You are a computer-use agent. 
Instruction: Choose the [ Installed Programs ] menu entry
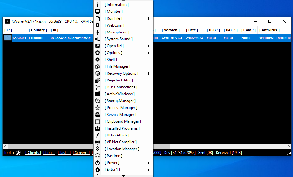pyautogui.click(x=123, y=128)
